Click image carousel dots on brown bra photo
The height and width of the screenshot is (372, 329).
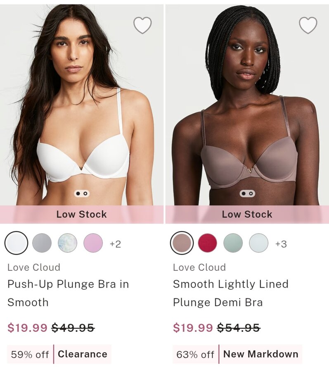[247, 193]
